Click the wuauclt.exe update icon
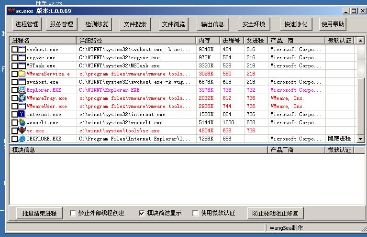This screenshot has height=237, width=367. tap(22, 122)
